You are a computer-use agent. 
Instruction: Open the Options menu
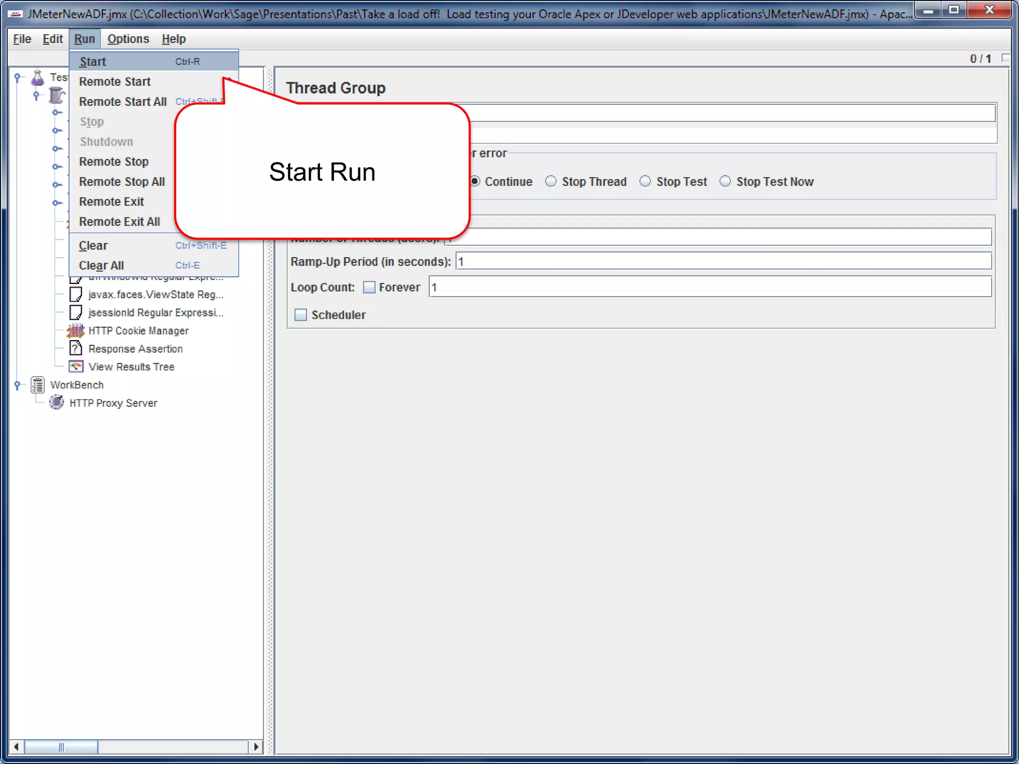[x=128, y=39]
